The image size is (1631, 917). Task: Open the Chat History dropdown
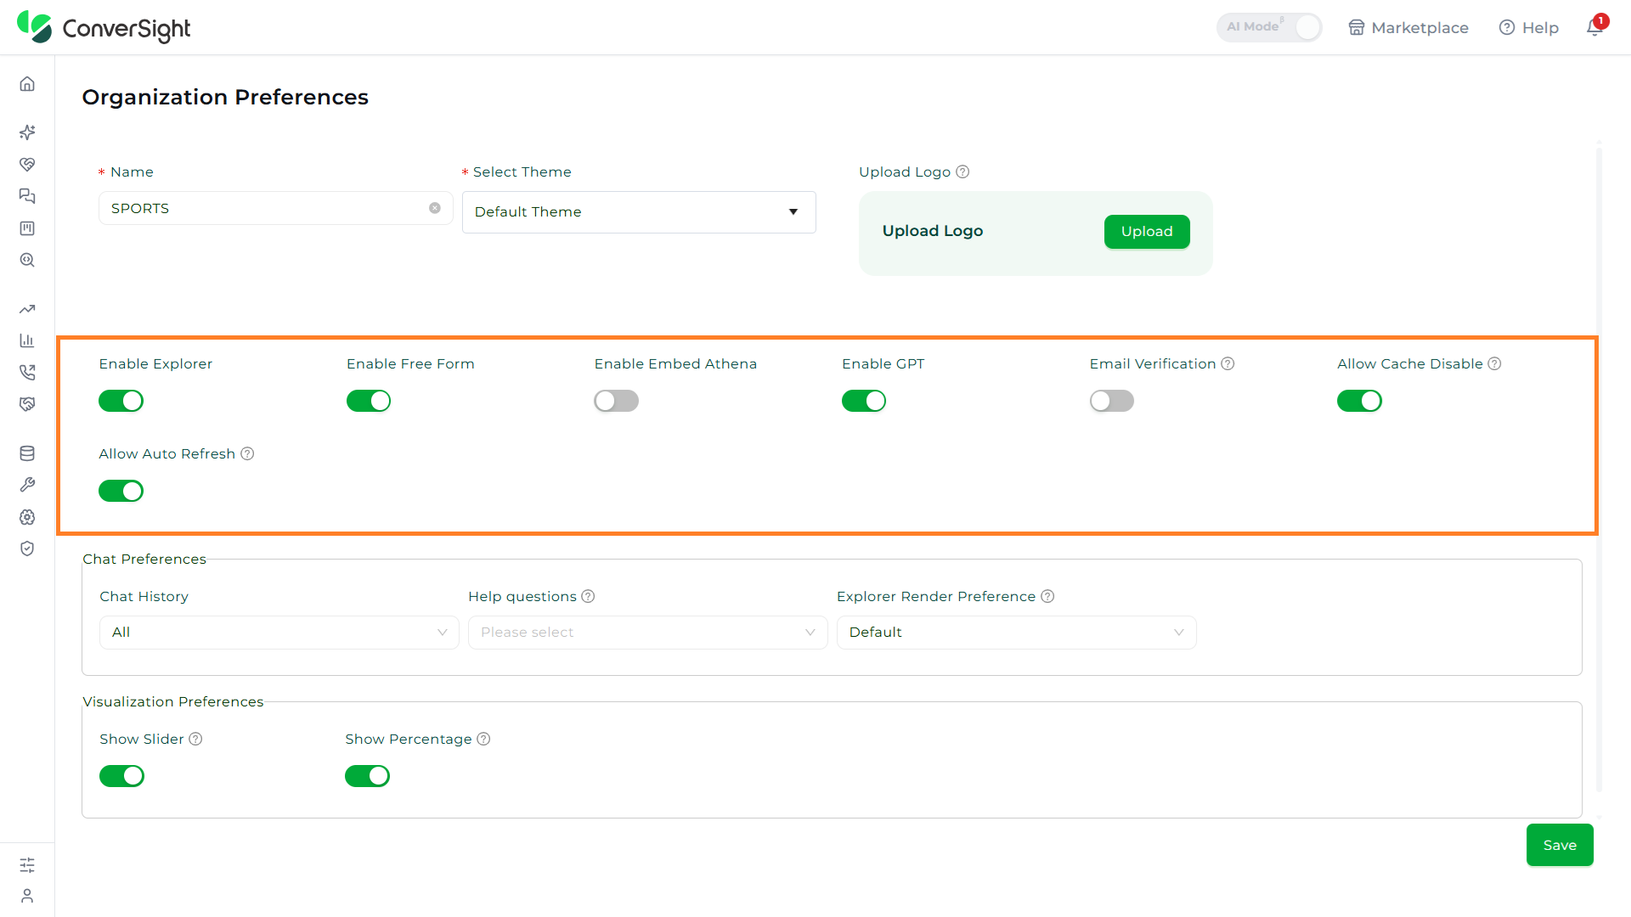279,633
